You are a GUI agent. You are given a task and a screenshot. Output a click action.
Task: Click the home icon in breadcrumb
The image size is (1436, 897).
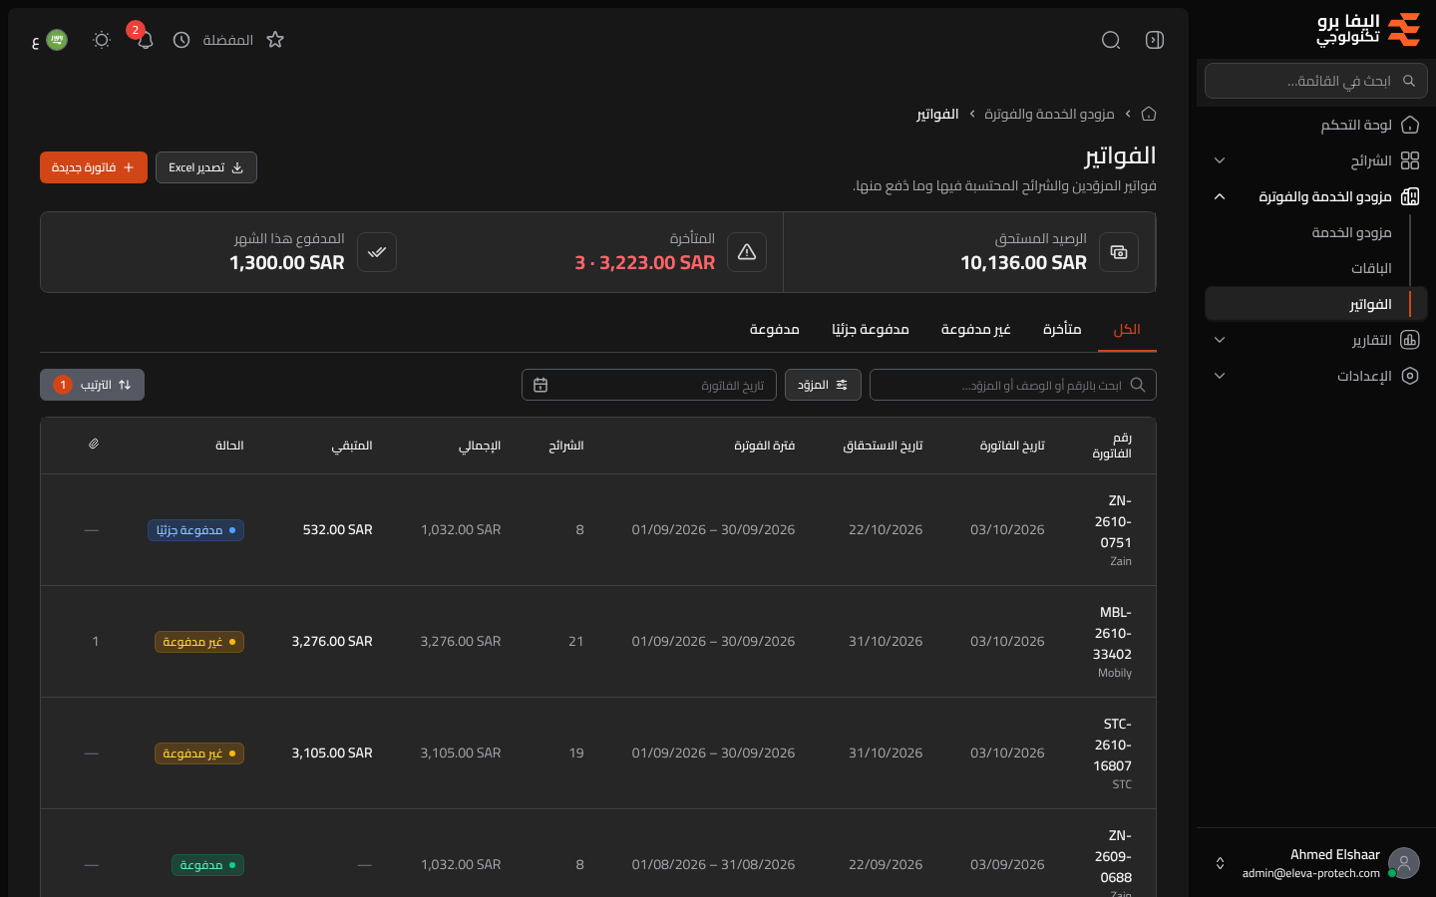(x=1149, y=114)
